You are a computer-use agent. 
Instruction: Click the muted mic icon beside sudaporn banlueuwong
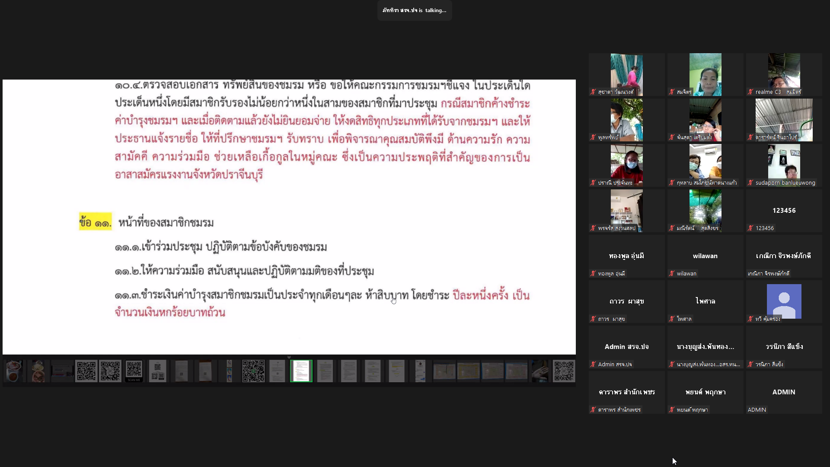coord(750,183)
